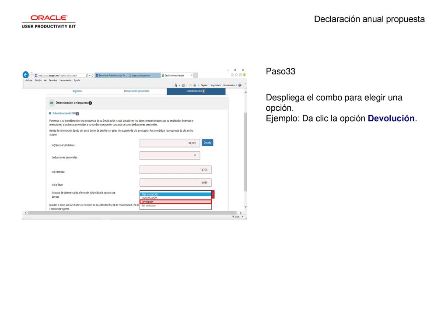The image size is (448, 336).
Task: Choose Sin selección from the dropdown list
Action: click(x=175, y=206)
